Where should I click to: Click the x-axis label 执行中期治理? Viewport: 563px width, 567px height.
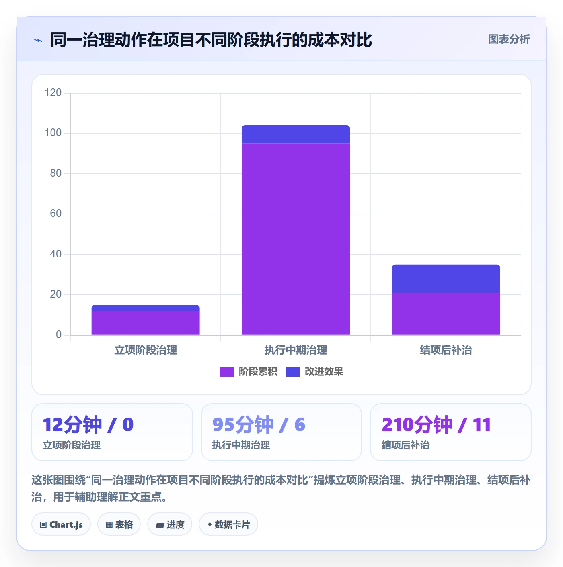[296, 350]
